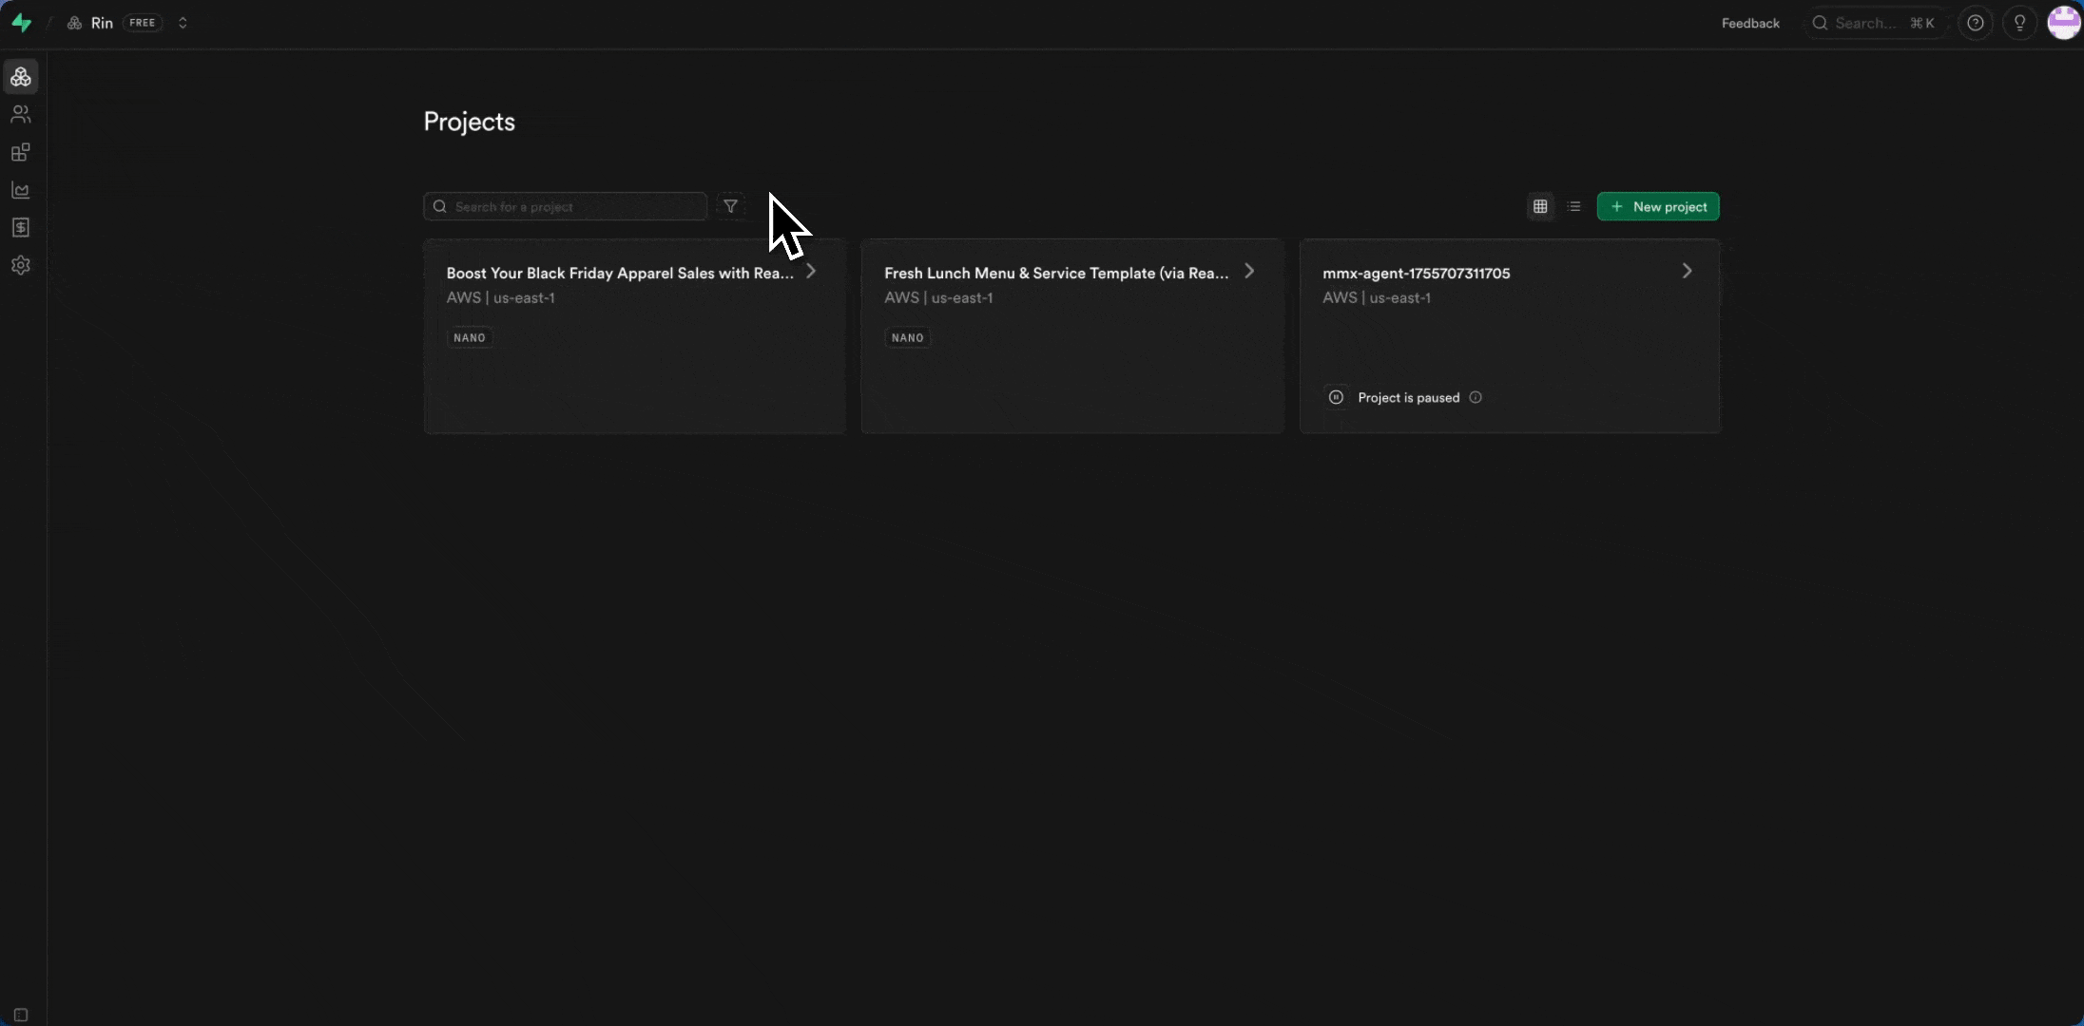Open the user avatar menu
This screenshot has height=1026, width=2084.
(x=2063, y=23)
